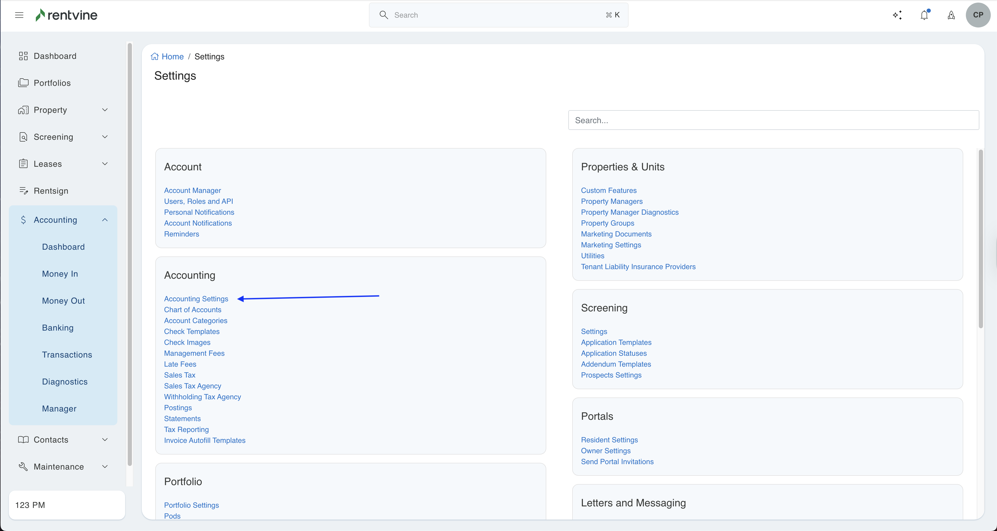Open the CP user avatar menu
The width and height of the screenshot is (997, 531).
pos(978,15)
